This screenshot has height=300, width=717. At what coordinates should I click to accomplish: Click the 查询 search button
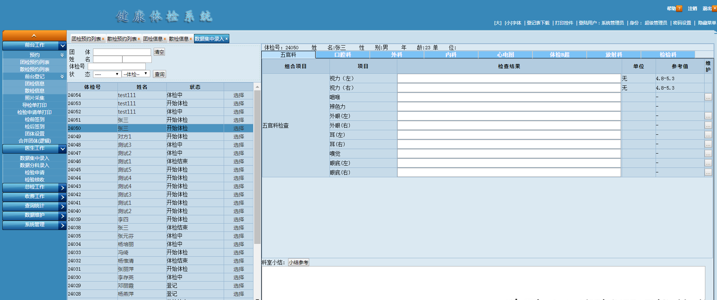[x=159, y=74]
